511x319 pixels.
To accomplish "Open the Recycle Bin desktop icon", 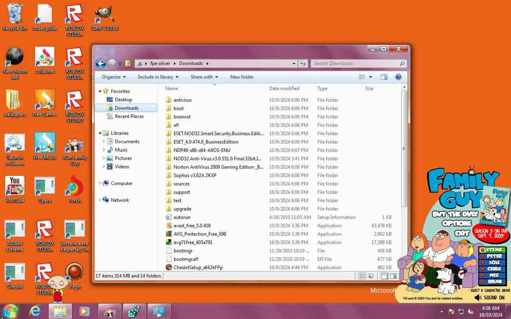I will [x=15, y=18].
